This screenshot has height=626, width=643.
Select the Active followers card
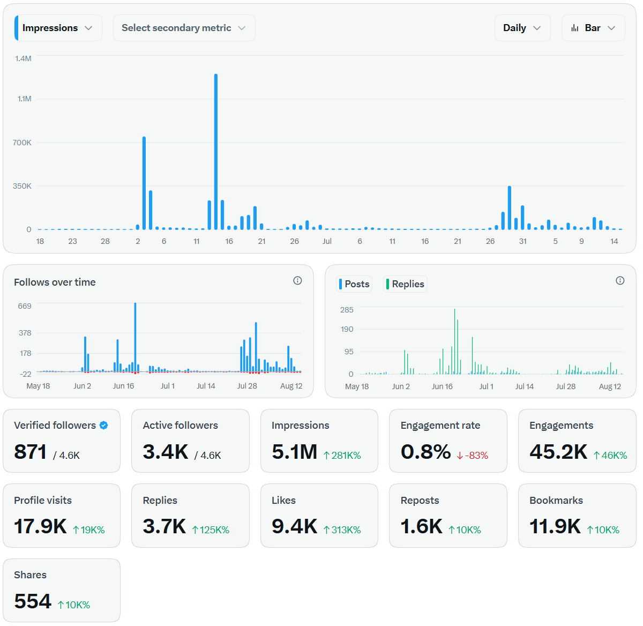pyautogui.click(x=190, y=441)
